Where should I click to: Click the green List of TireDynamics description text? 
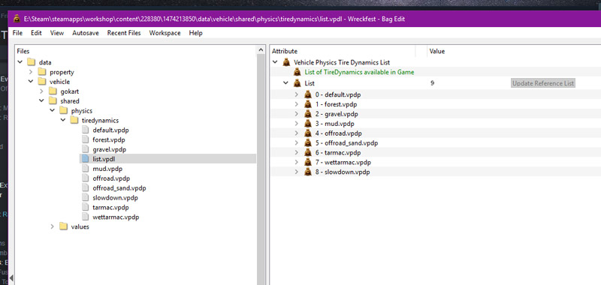[359, 72]
